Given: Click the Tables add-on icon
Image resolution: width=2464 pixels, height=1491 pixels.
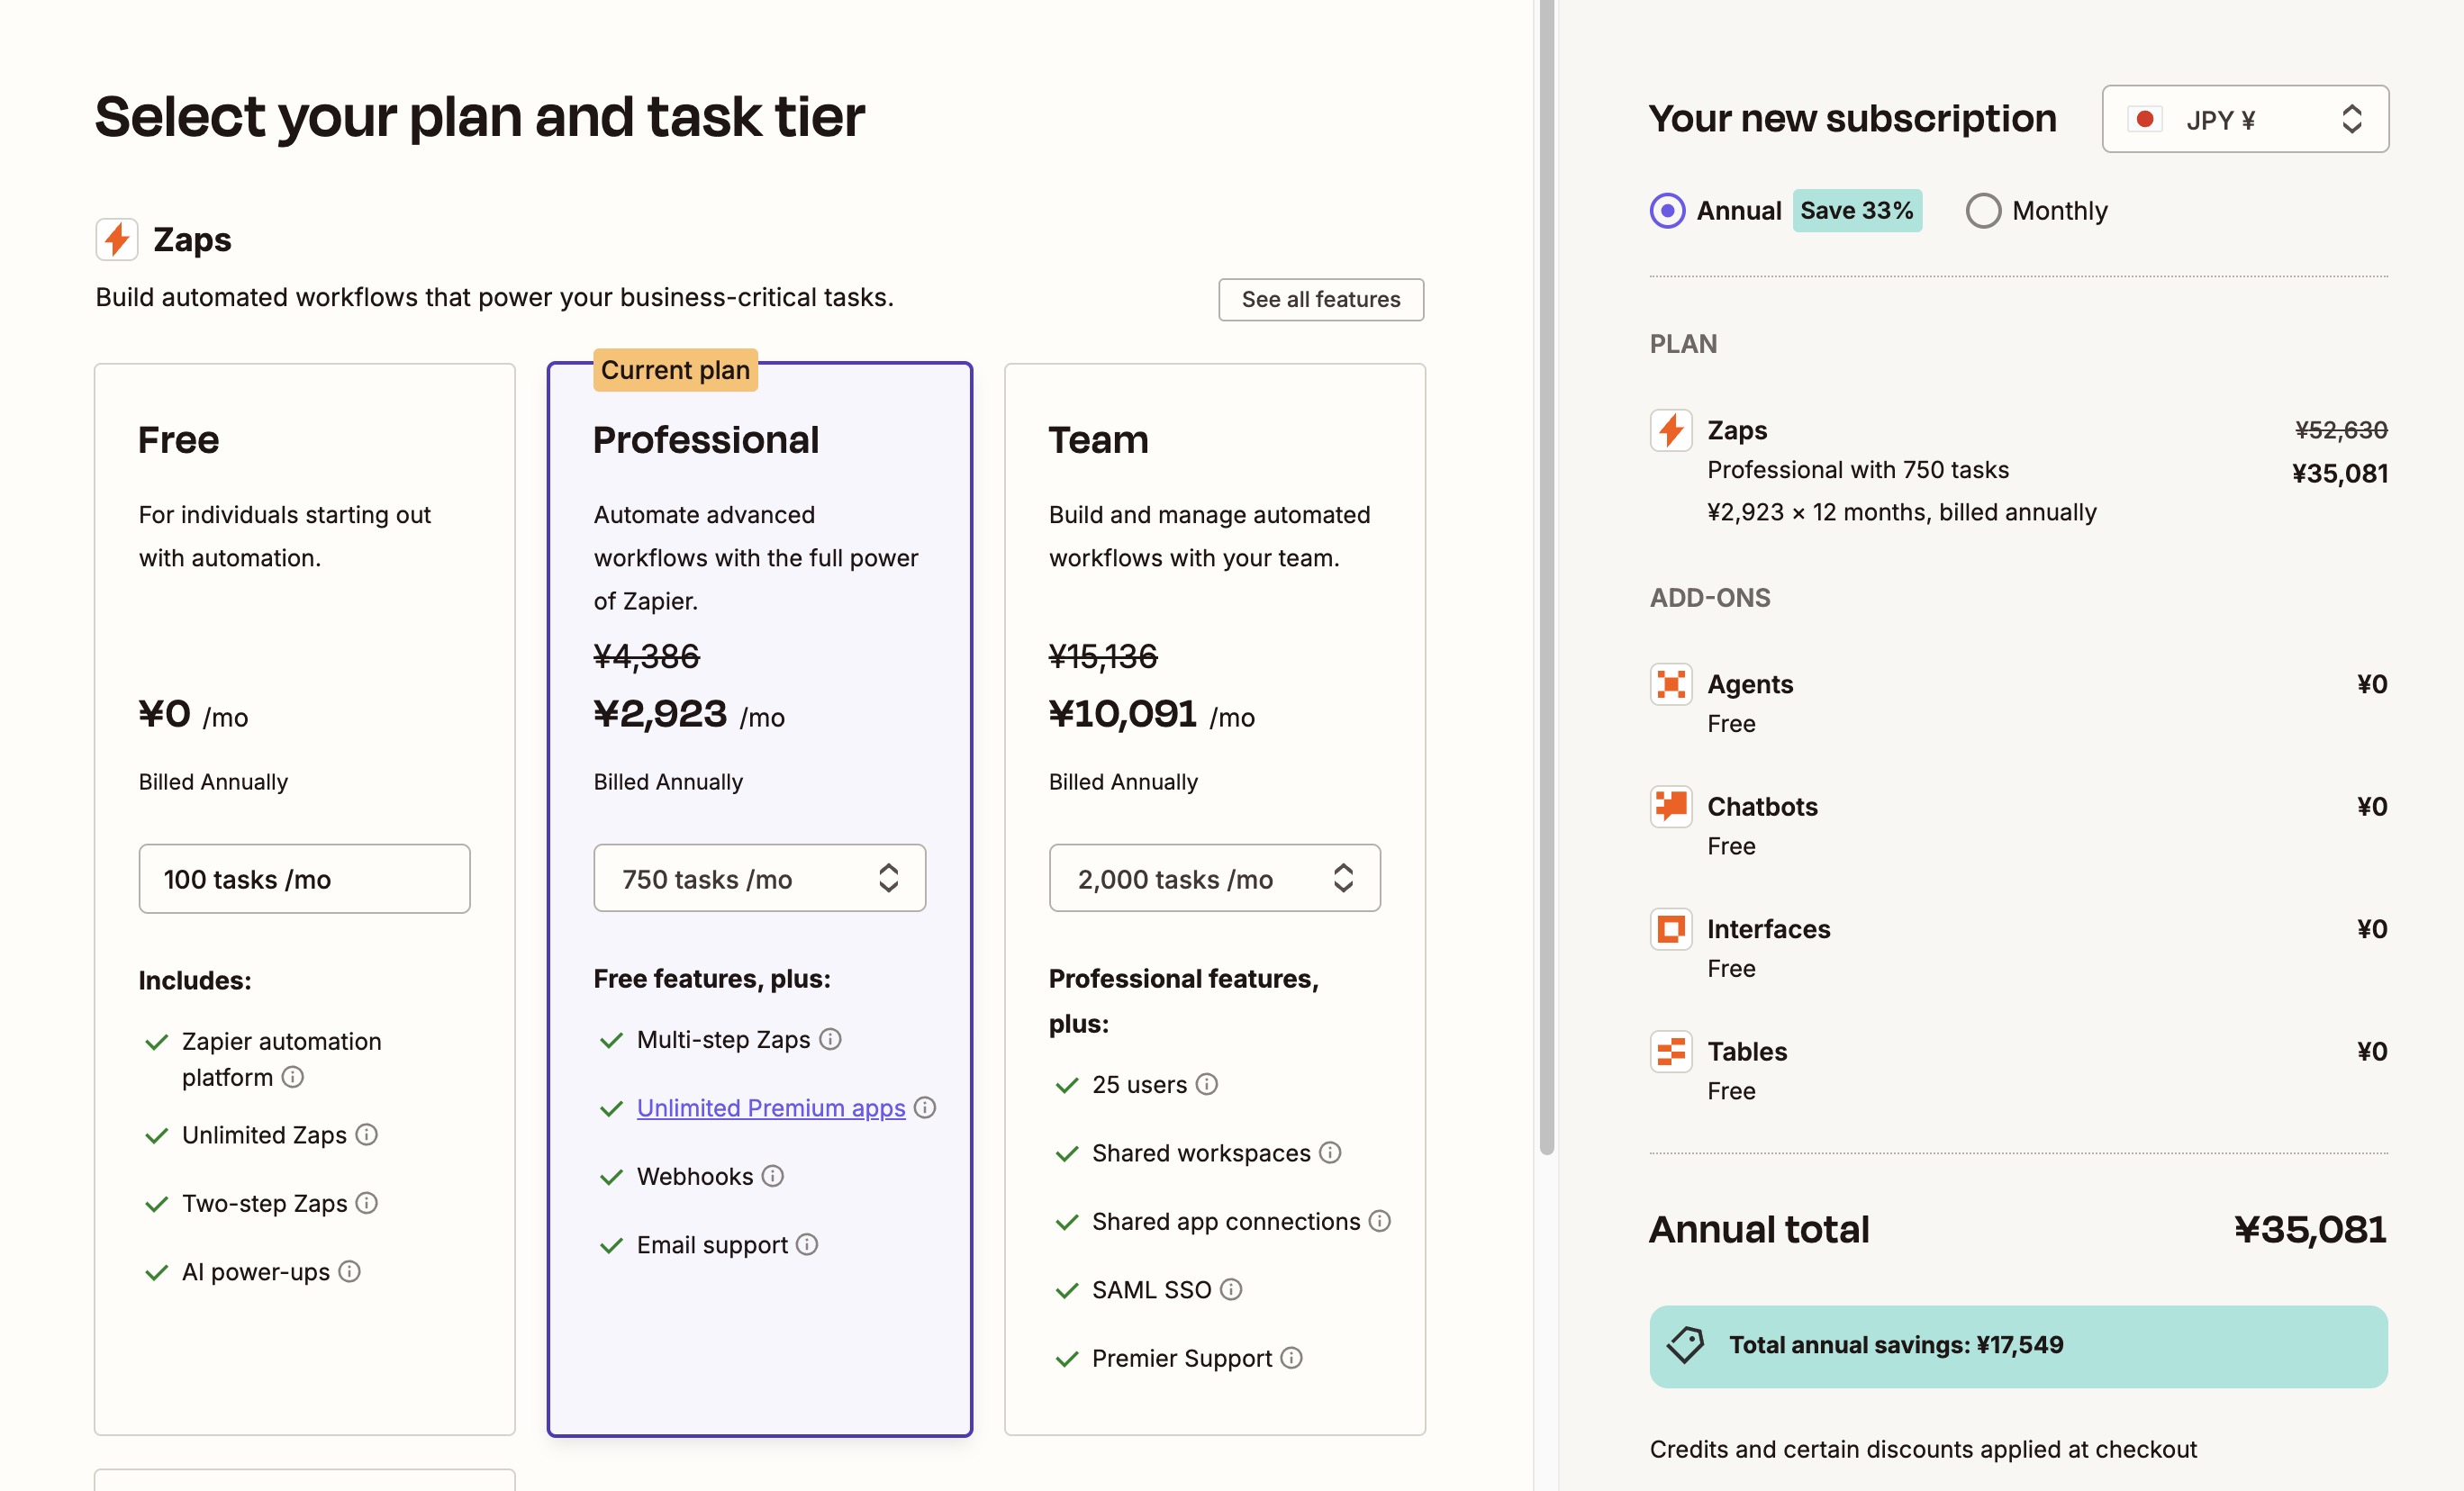Looking at the screenshot, I should 1671,1052.
